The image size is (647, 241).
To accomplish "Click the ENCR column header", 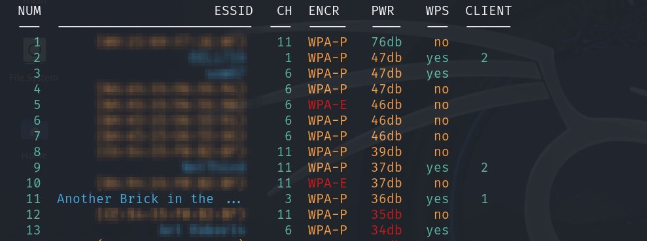I will 324,10.
